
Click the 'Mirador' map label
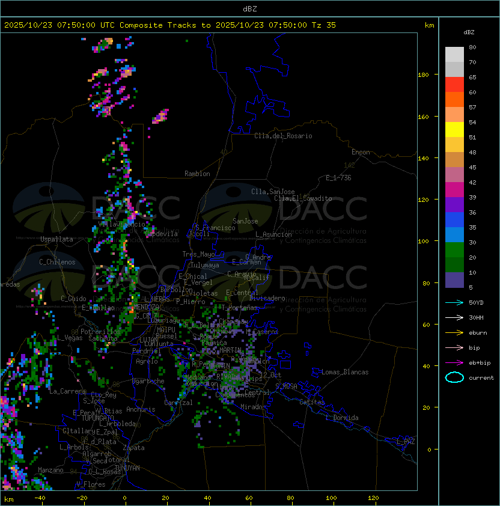tap(253, 407)
